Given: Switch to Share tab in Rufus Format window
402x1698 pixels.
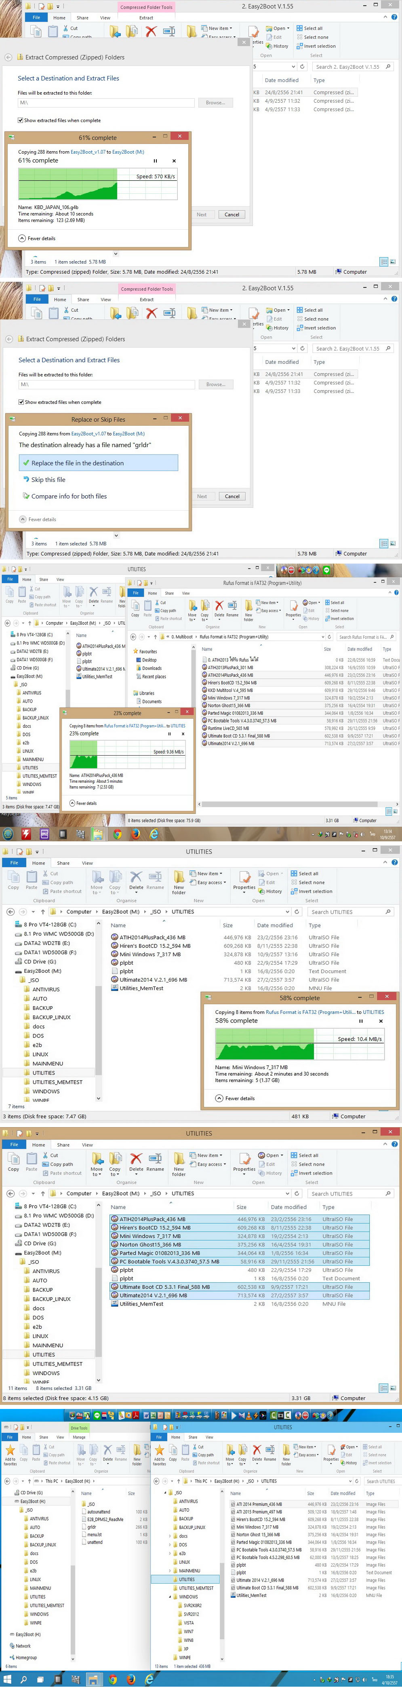Looking at the screenshot, I should (169, 593).
